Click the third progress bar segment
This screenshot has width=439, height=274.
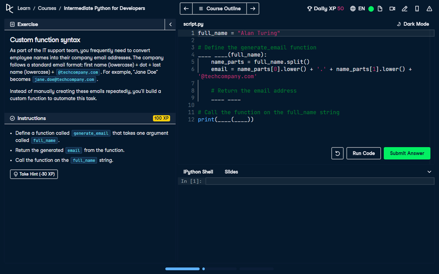pyautogui.click(x=257, y=269)
